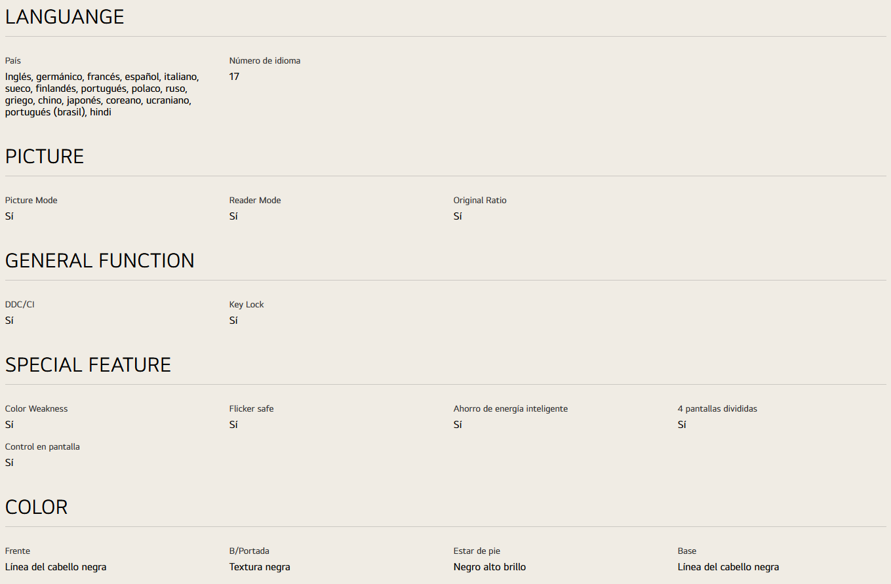
Task: Click the Textura negra value
Action: 260,567
